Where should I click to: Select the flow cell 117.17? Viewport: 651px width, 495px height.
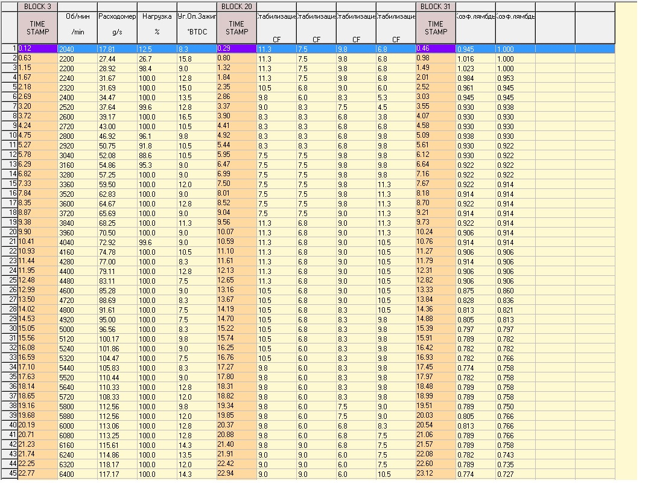pyautogui.click(x=117, y=474)
